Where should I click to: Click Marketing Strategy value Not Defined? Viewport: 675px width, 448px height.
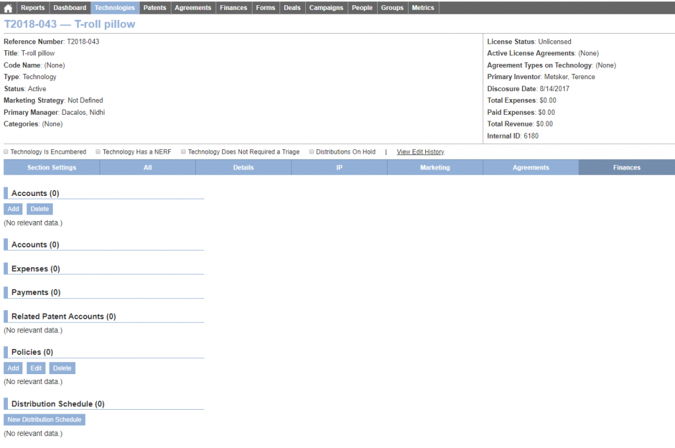[x=85, y=100]
